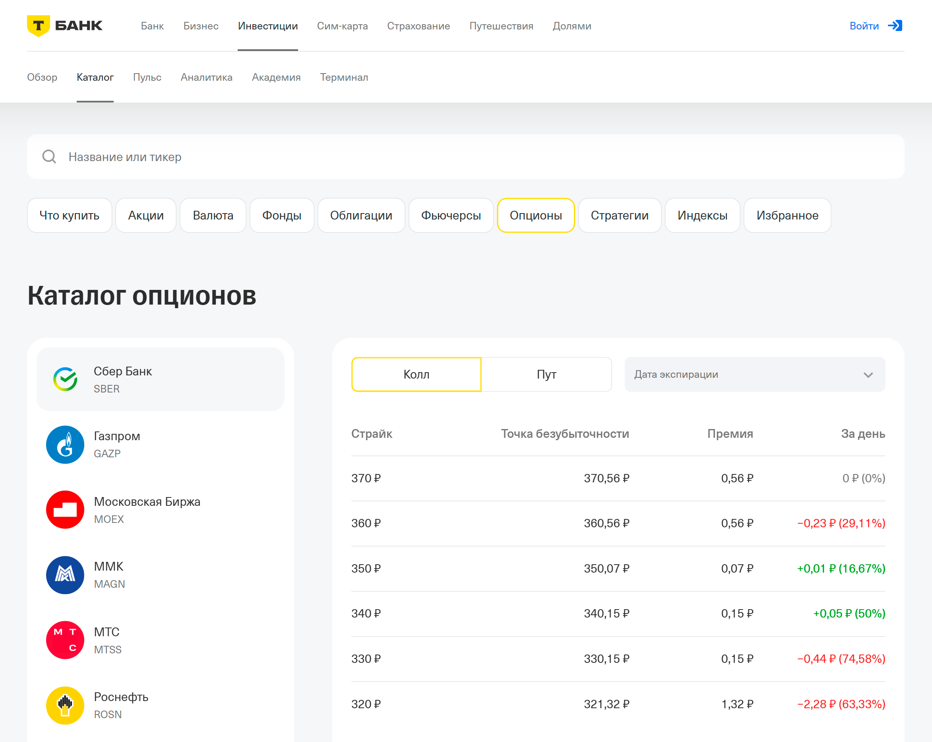Viewport: 932px width, 742px height.
Task: Go to the Каталог tab
Action: [x=95, y=77]
